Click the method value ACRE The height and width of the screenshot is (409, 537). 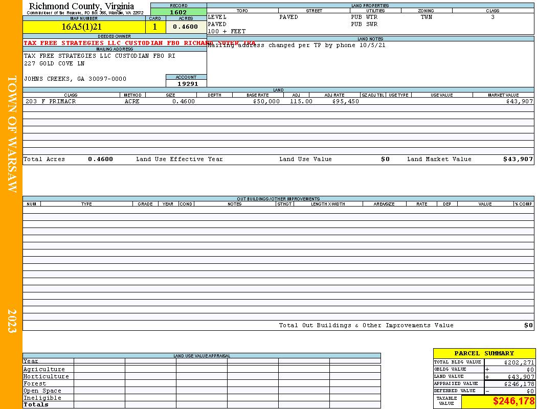132,101
